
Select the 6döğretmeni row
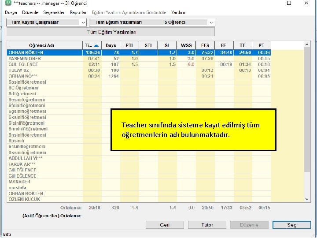coord(139,94)
